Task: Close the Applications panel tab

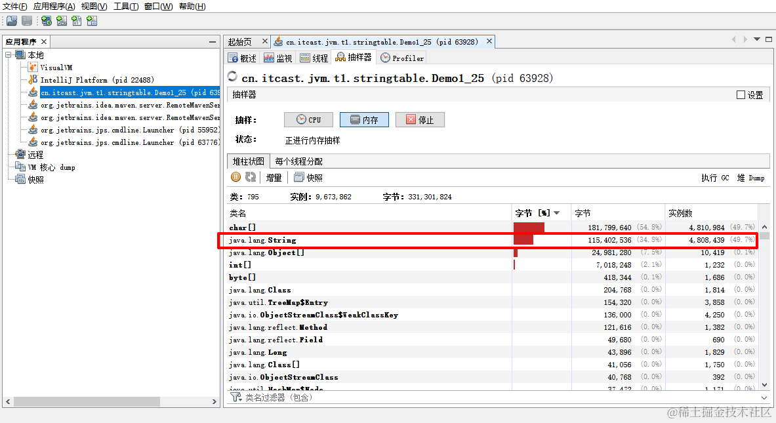Action: pyautogui.click(x=44, y=41)
